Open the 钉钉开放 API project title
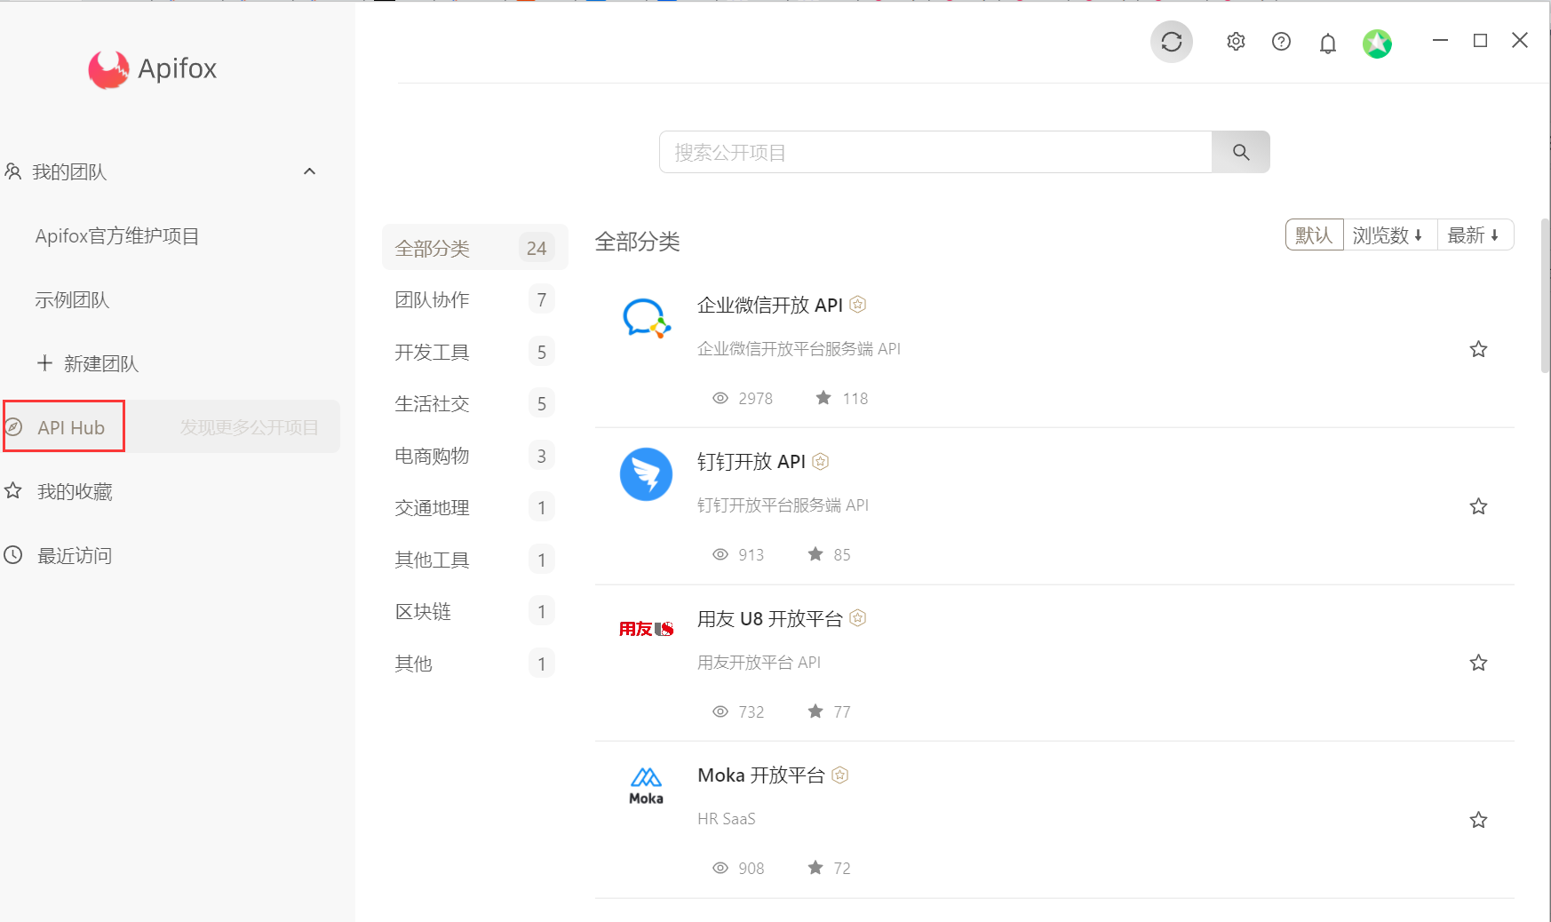This screenshot has width=1551, height=922. click(x=752, y=462)
